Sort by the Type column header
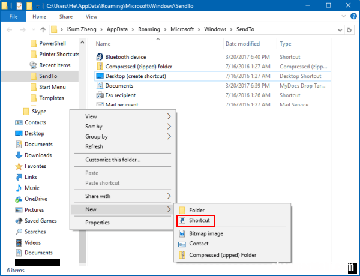Image resolution: width=360 pixels, height=276 pixels. click(286, 44)
